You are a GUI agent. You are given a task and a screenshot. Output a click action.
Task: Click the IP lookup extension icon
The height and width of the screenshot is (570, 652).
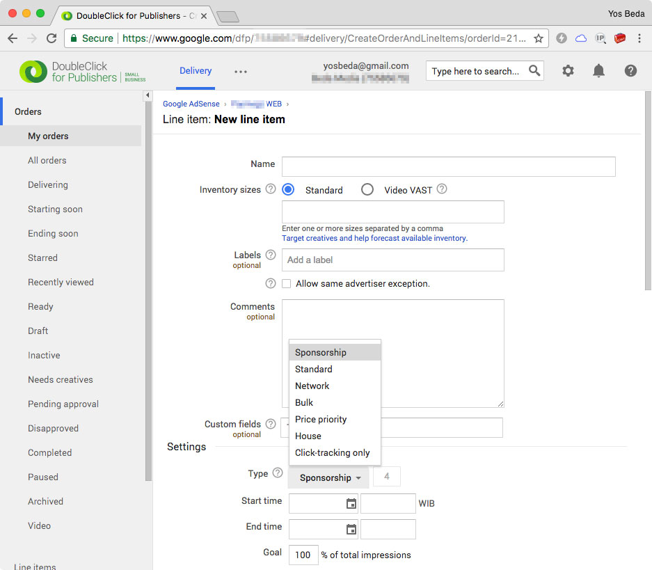coord(601,38)
